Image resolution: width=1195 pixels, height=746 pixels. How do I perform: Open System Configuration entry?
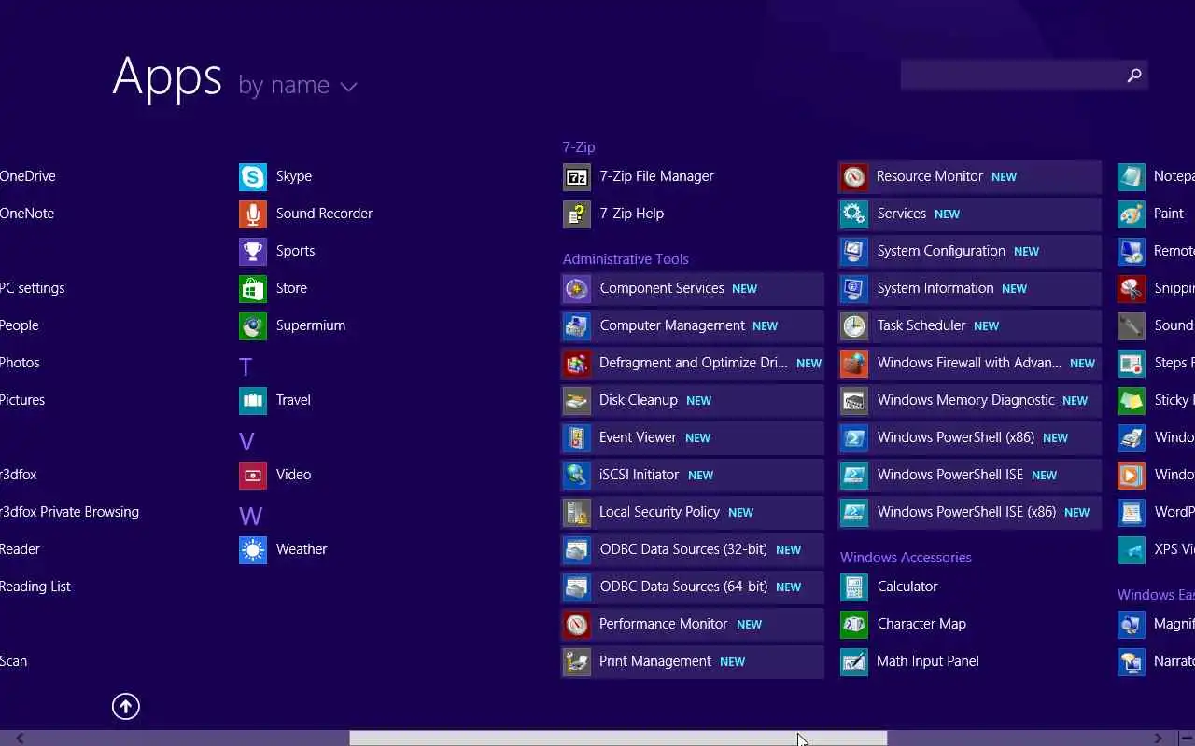click(x=970, y=251)
